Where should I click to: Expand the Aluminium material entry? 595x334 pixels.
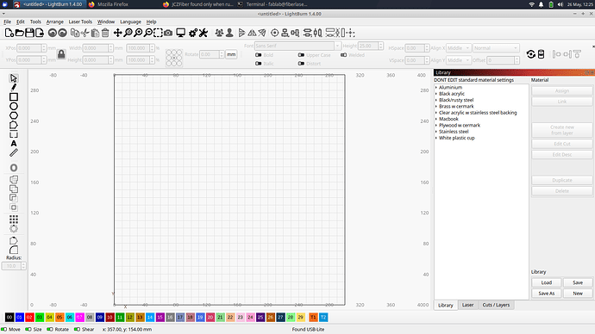tap(436, 88)
